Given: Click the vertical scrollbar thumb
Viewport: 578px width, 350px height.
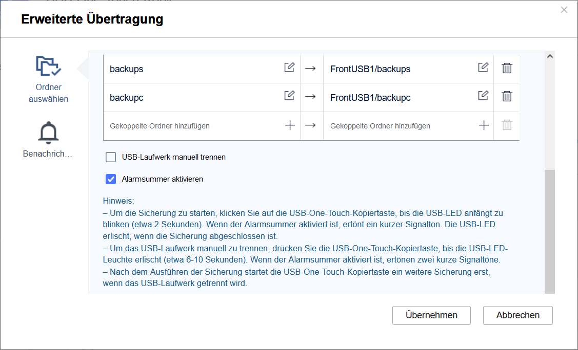Looking at the screenshot, I should pos(549,232).
